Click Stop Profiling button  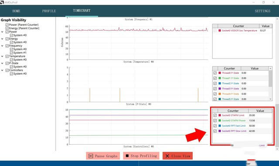click(x=141, y=156)
